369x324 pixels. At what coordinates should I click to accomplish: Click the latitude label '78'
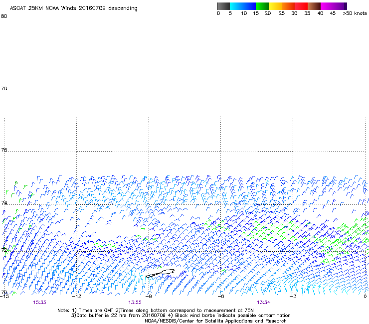point(4,88)
